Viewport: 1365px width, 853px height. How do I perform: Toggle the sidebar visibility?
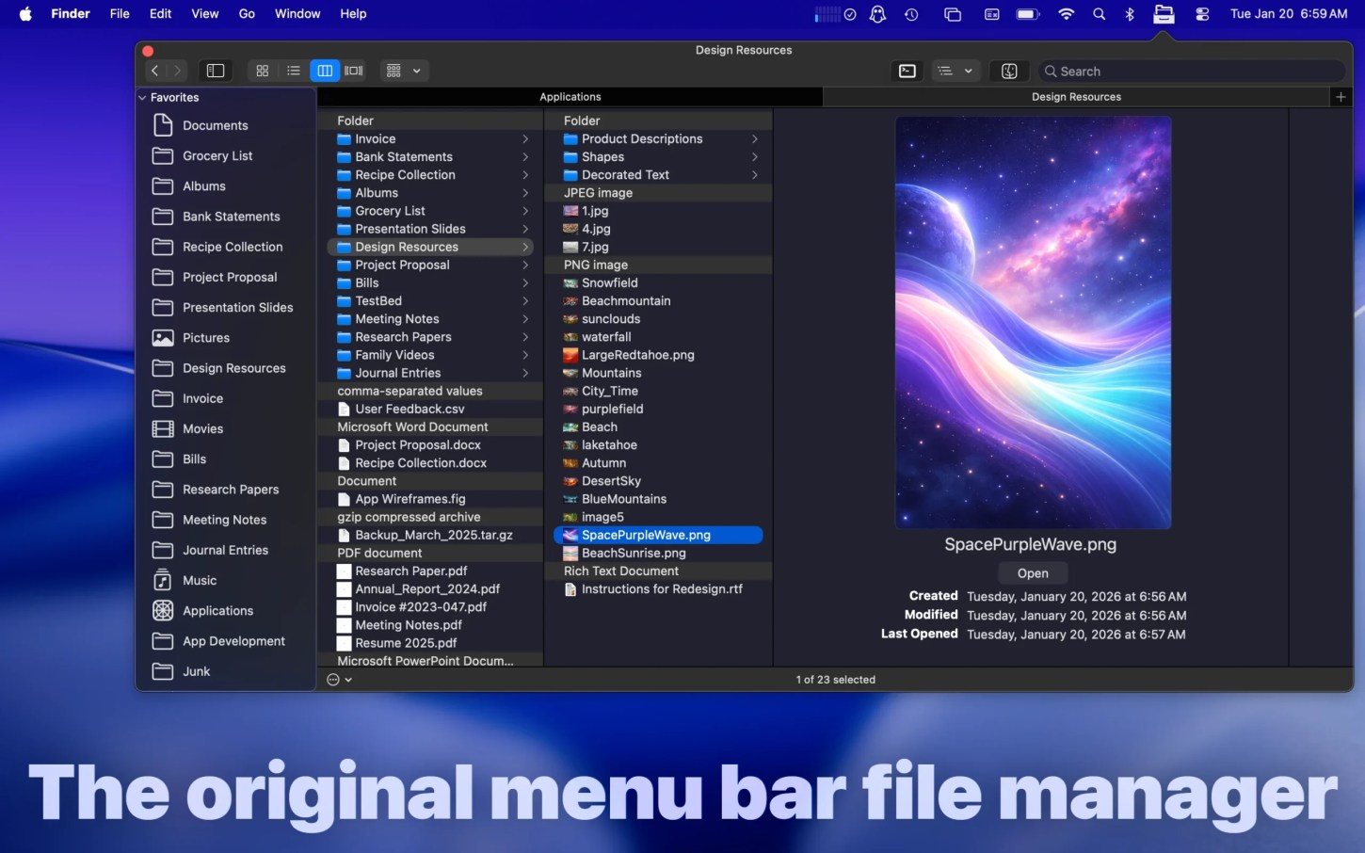click(215, 71)
